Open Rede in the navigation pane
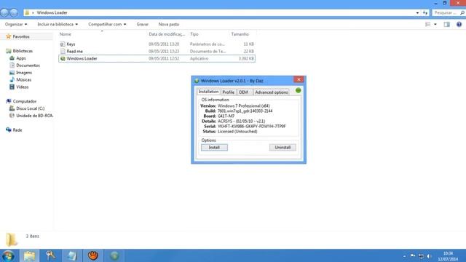 [17, 130]
